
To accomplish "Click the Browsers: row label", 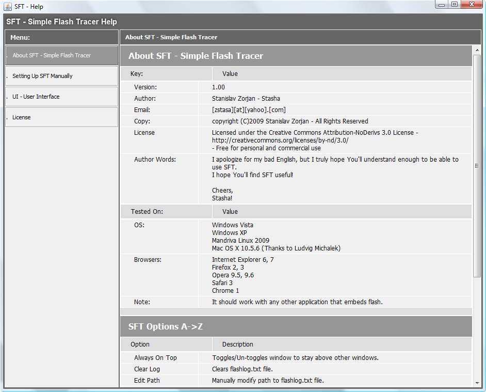I will point(148,259).
